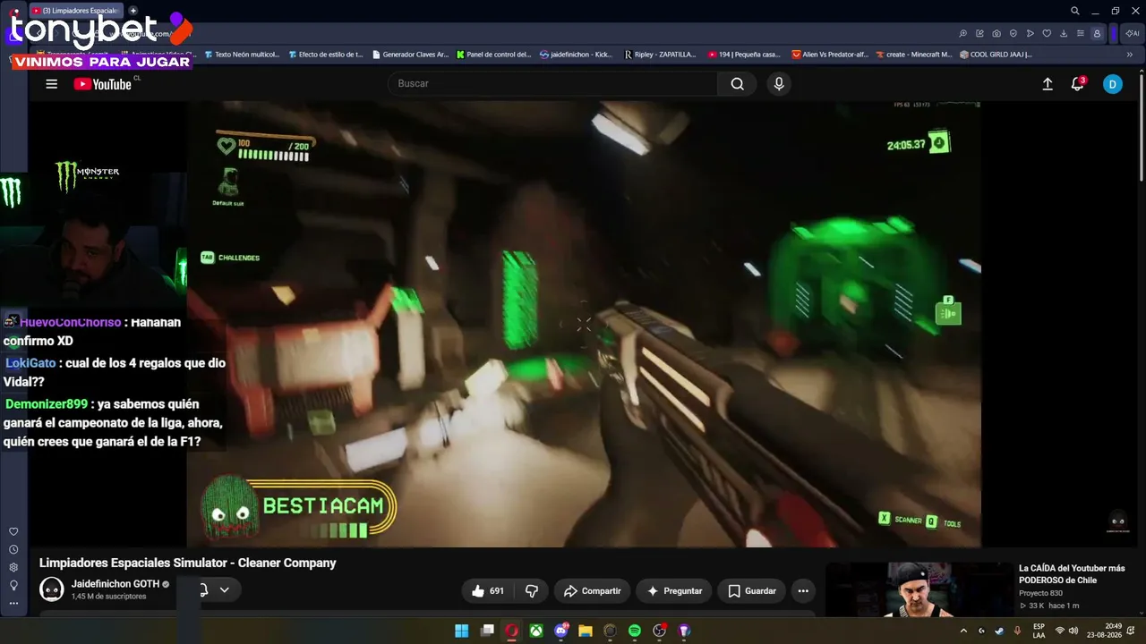Image resolution: width=1146 pixels, height=644 pixels.
Task: Switch to the Limpiadores Espaciales browser tab
Action: [76, 11]
